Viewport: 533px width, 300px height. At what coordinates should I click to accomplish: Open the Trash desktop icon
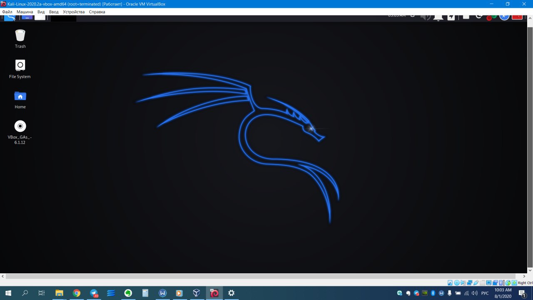coord(20,39)
